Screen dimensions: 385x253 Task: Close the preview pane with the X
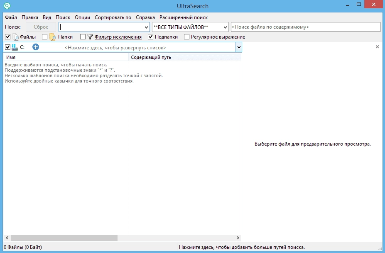[378, 47]
